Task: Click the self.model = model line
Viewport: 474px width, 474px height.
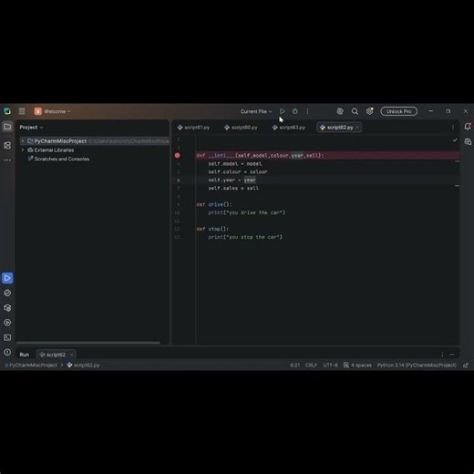Action: coord(235,164)
